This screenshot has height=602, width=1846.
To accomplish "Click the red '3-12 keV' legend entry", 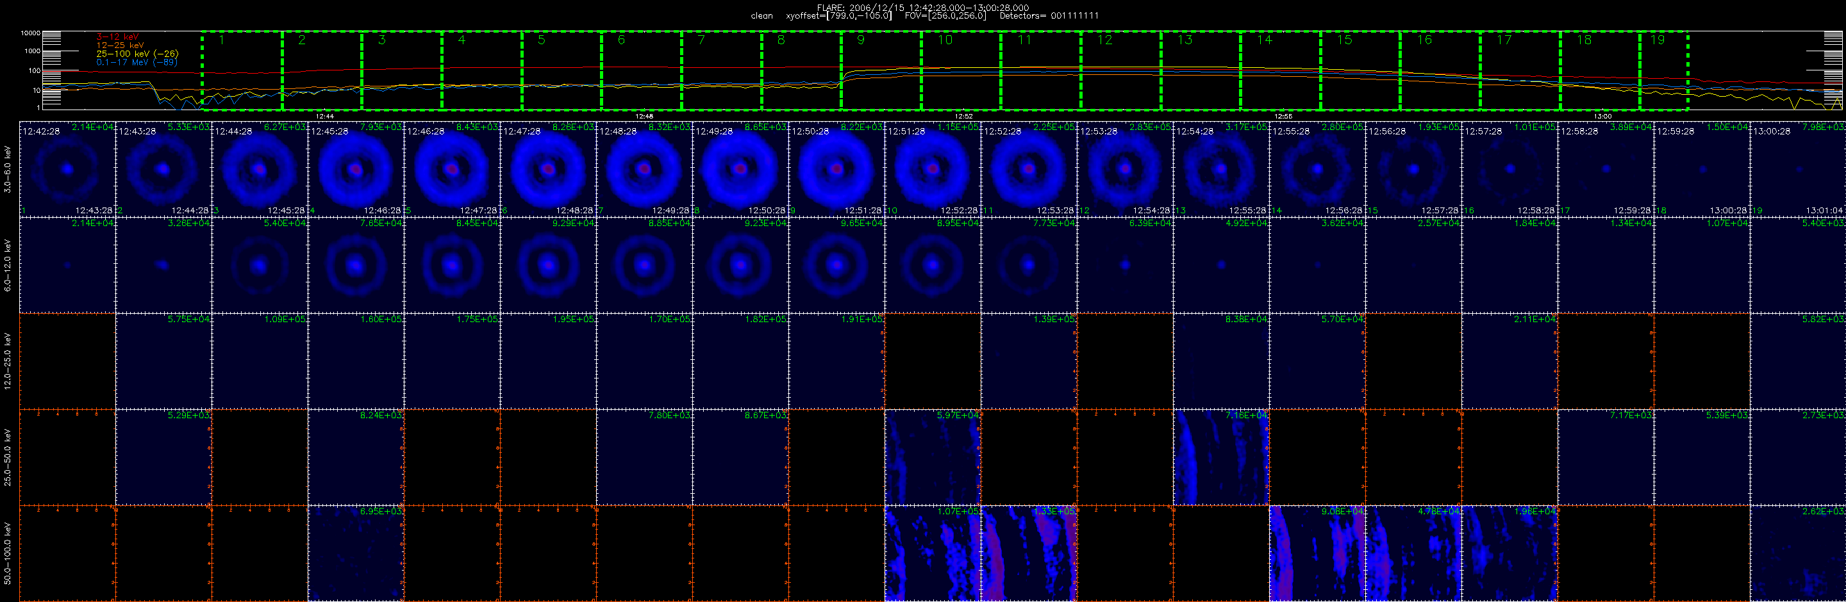I will (x=117, y=37).
